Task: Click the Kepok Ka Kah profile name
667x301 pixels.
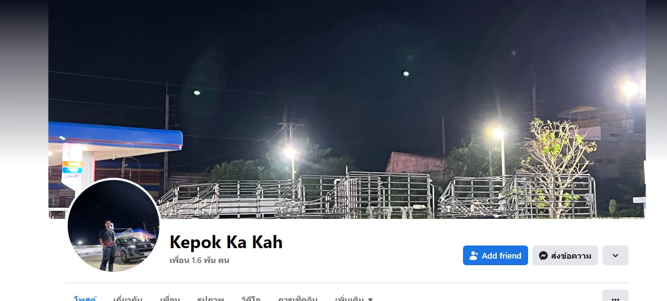Action: 226,242
